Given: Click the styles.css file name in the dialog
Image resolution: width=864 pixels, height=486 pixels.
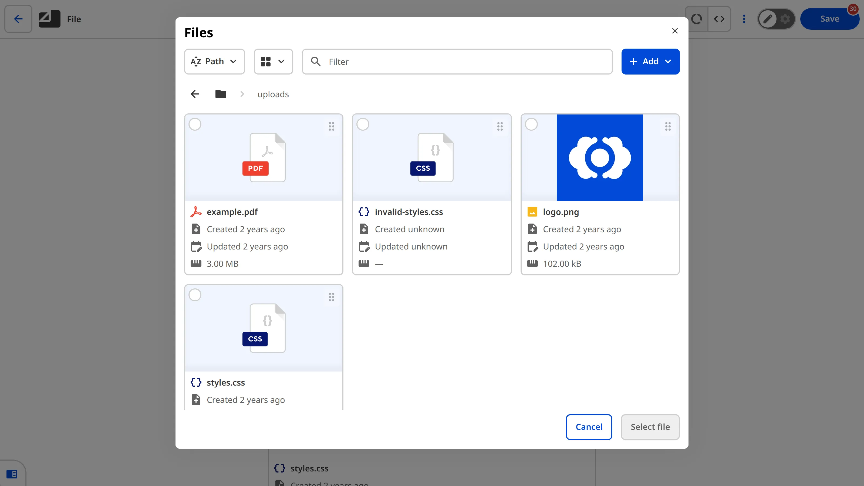Looking at the screenshot, I should (226, 383).
